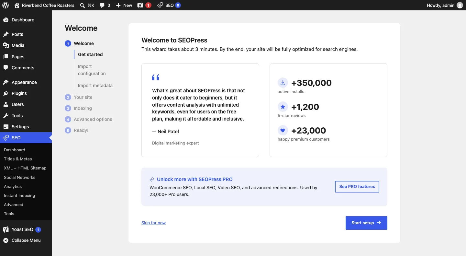
Task: Select the Import configuration sub-step
Action: coord(92,70)
